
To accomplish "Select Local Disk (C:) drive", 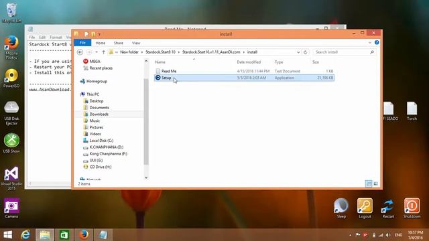I will (x=101, y=141).
